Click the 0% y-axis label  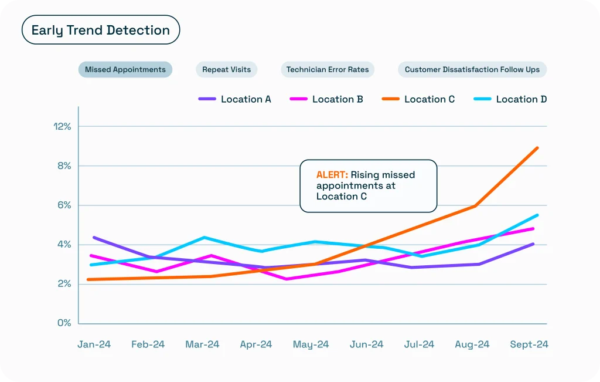(64, 323)
